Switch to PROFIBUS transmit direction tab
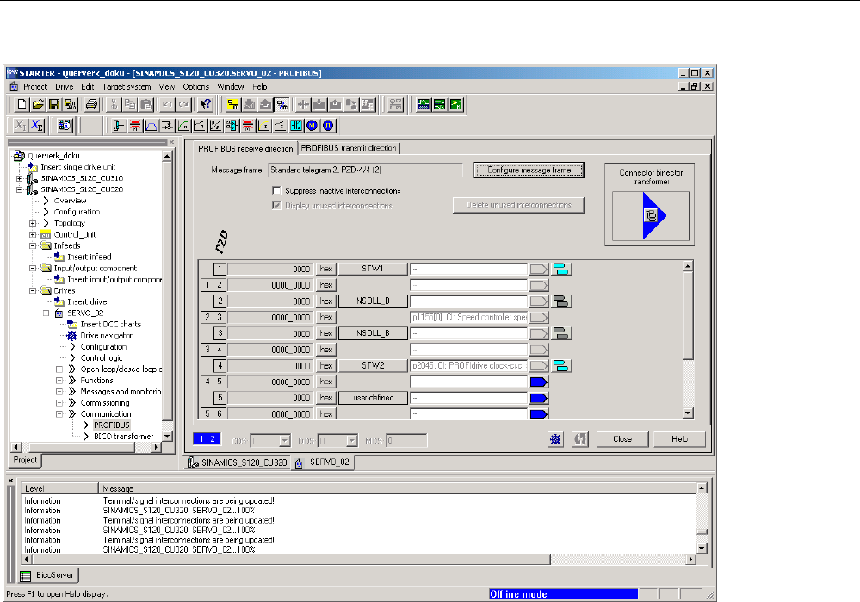 pyautogui.click(x=349, y=148)
